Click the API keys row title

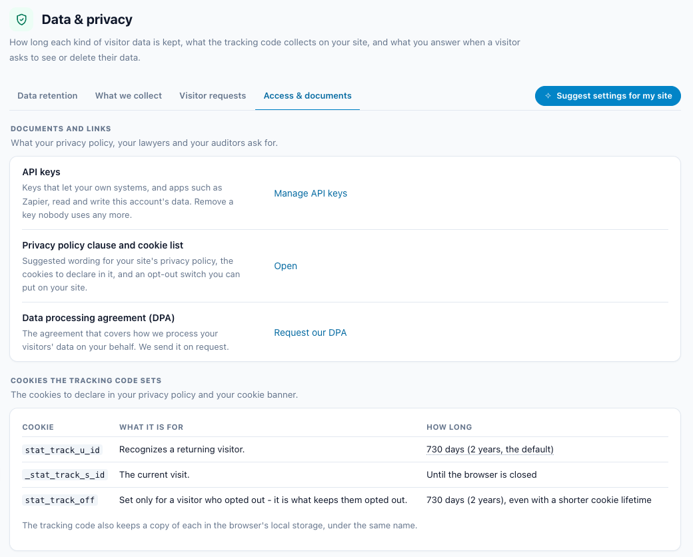pyautogui.click(x=41, y=172)
